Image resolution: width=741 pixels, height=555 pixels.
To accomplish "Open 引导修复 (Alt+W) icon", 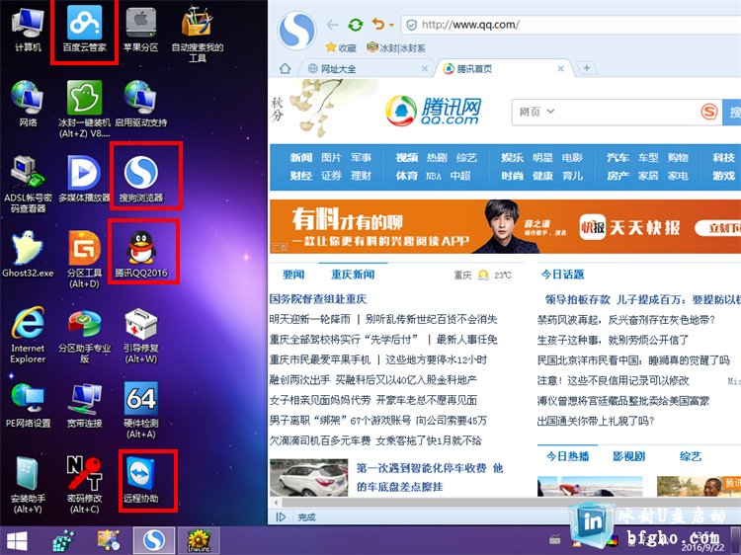I will (x=141, y=336).
